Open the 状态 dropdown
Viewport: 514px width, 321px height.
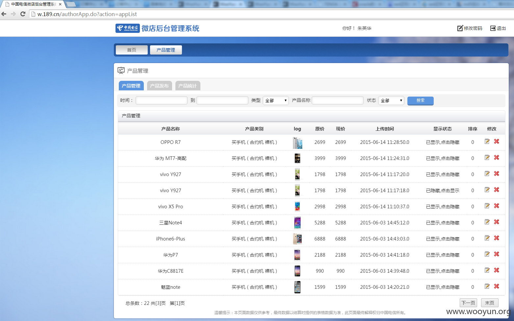point(391,101)
